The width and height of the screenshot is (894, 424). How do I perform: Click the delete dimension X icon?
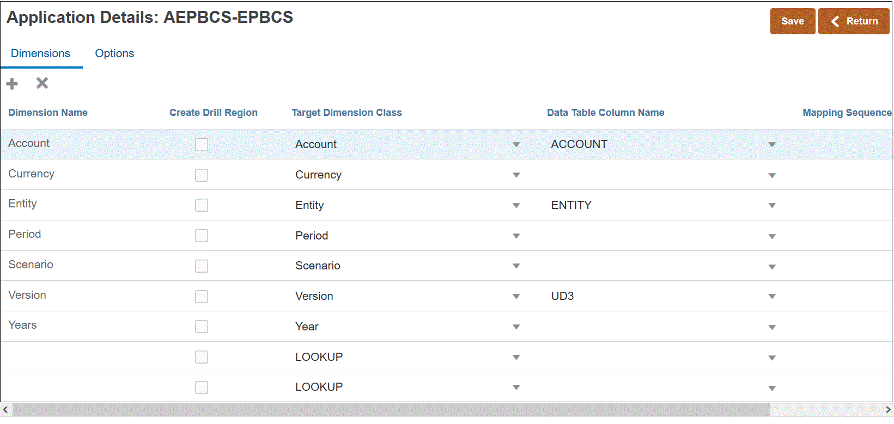tap(42, 83)
